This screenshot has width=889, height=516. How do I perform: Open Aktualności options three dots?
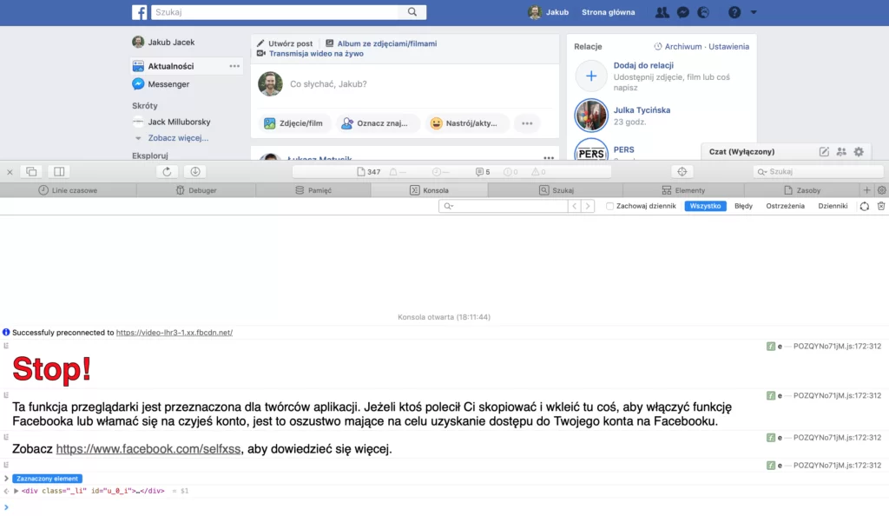[234, 66]
